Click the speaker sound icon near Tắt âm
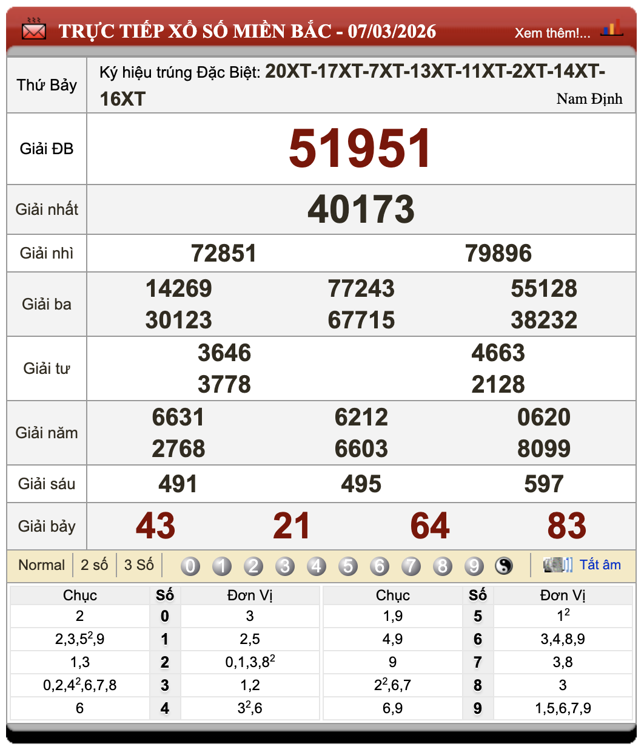 click(x=558, y=564)
